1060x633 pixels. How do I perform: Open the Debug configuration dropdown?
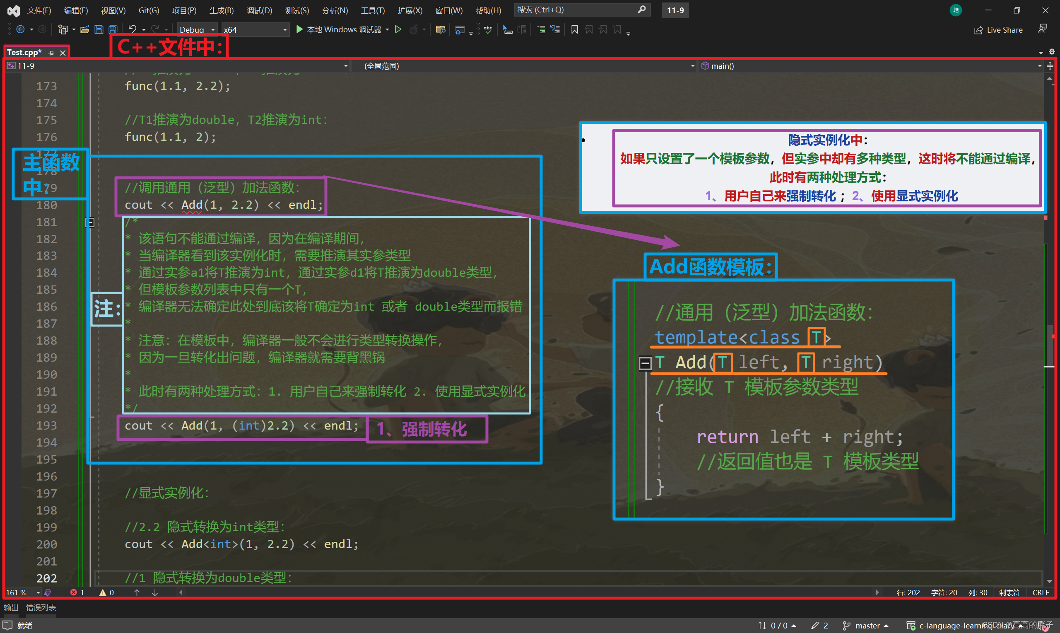[x=197, y=29]
